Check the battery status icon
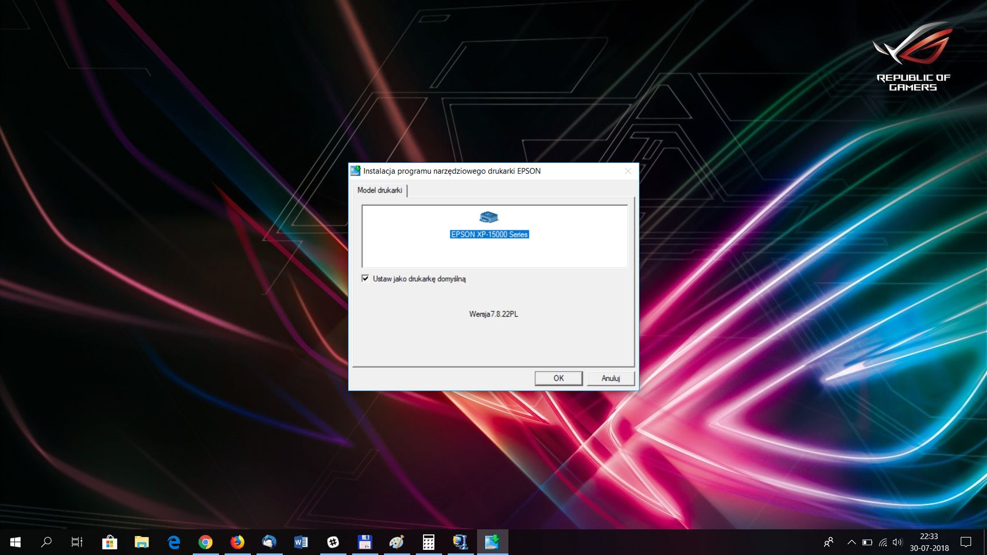 pos(867,542)
